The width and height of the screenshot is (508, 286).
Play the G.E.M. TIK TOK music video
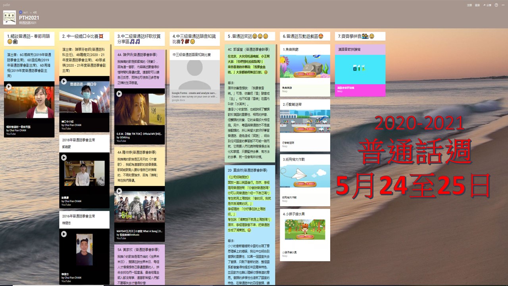click(x=119, y=94)
